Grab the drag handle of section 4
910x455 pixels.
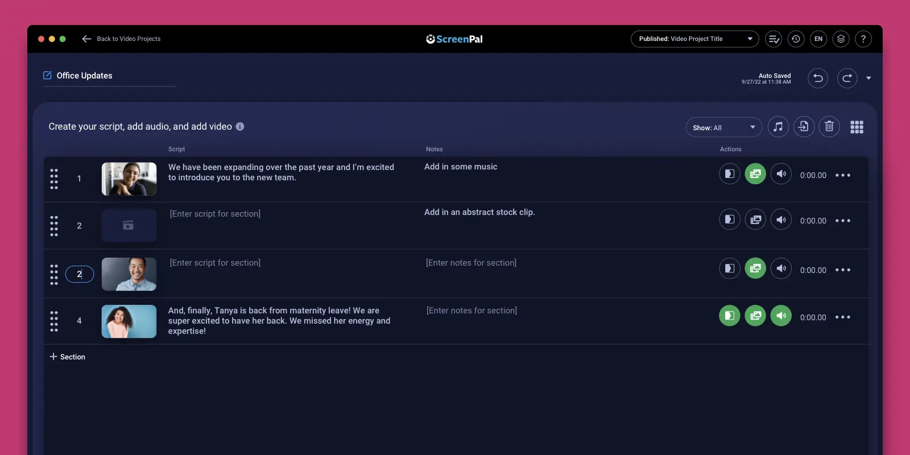[54, 321]
